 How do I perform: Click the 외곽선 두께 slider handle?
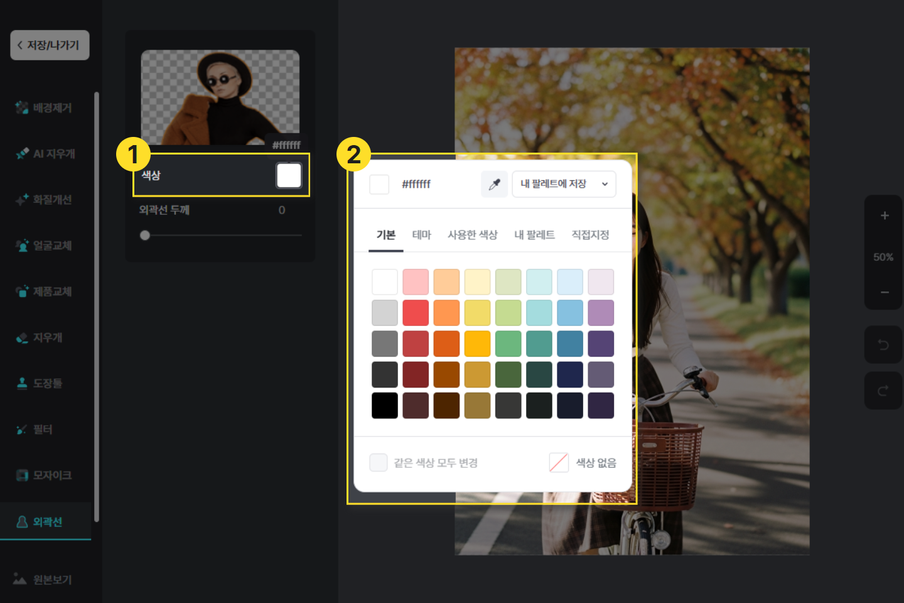[145, 236]
